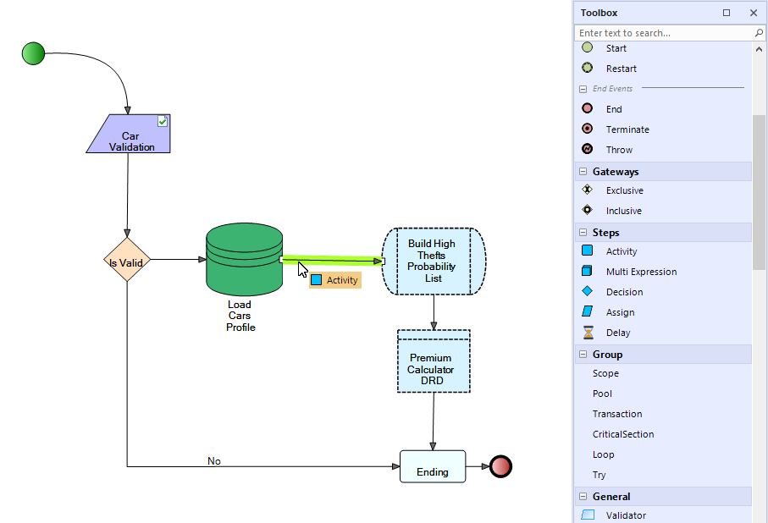Collapse the End Events section
Viewport: 768px width, 523px height.
click(x=583, y=89)
